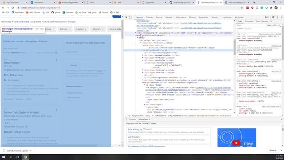Open the gmail bookmark
Image resolution: width=284 pixels, height=160 pixels.
pos(92,12)
